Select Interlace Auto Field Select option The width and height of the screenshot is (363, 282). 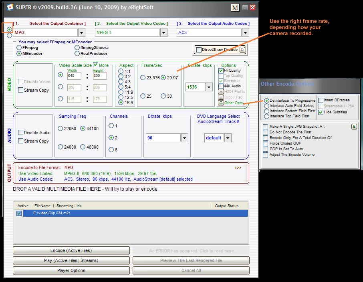(x=267, y=106)
